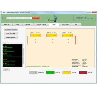Click first cell's blue voltage reading

coord(32,33)
